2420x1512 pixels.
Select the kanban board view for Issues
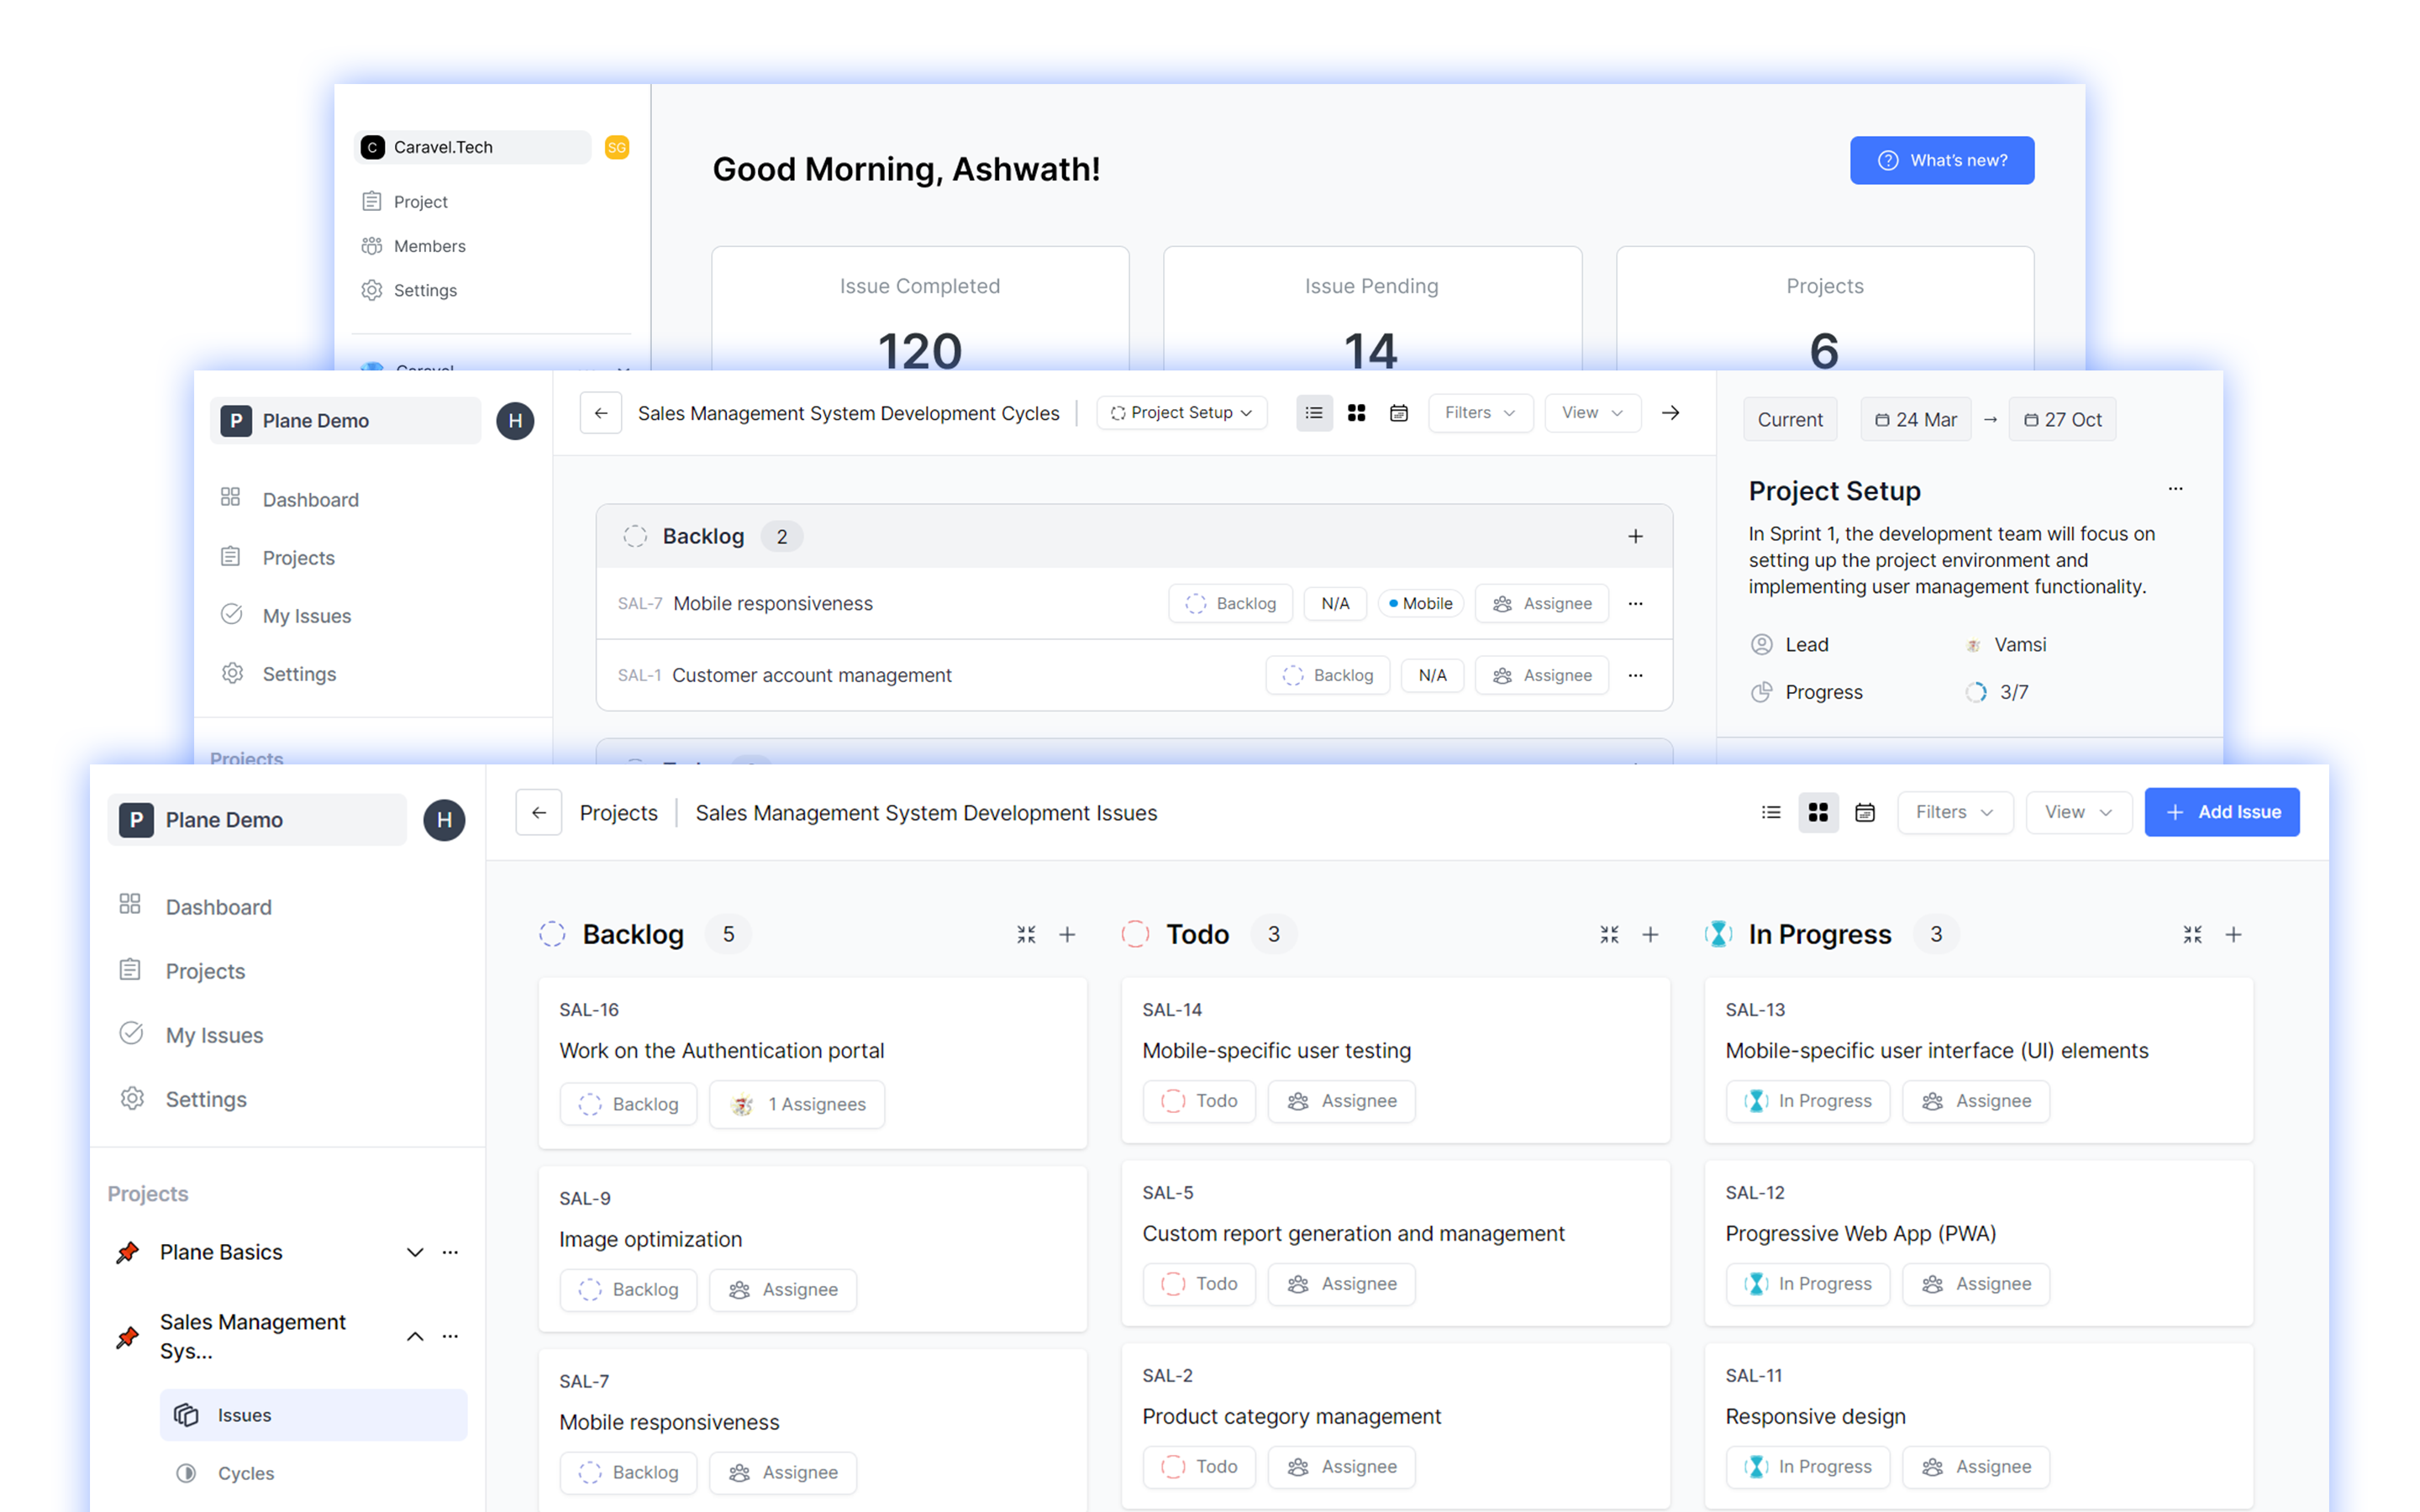1818,812
